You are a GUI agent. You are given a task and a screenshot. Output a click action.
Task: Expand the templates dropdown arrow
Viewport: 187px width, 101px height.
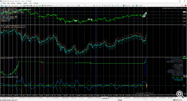[142, 5]
